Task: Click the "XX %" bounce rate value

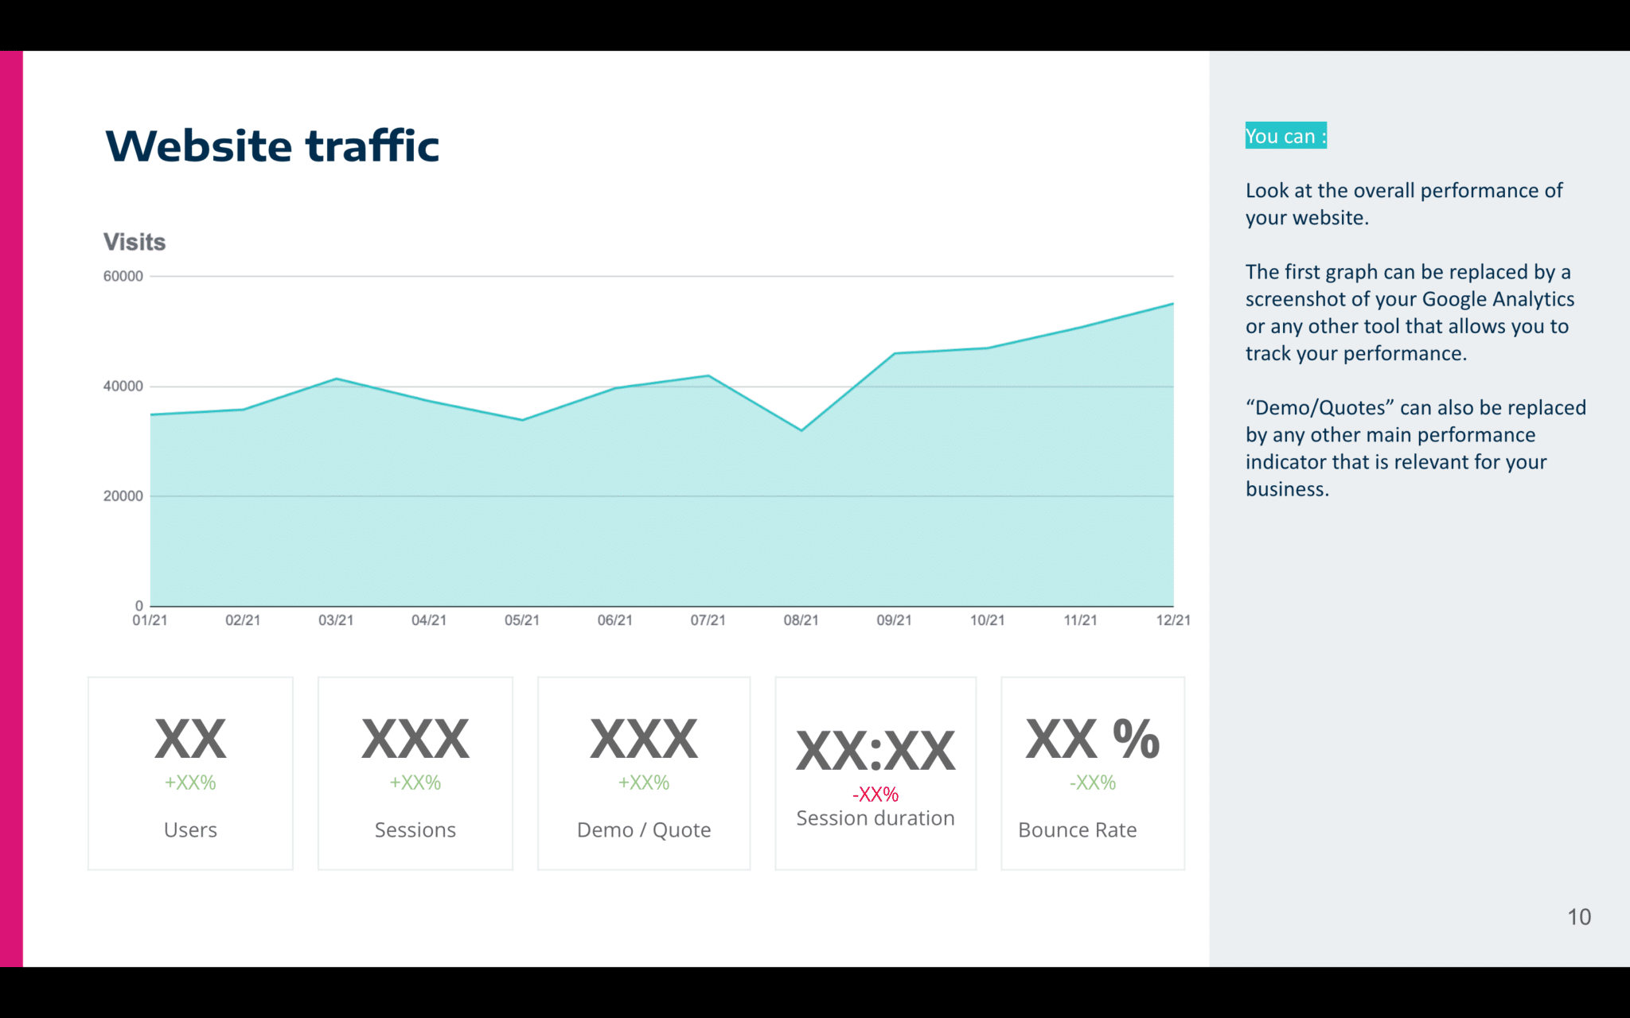Action: 1093,739
